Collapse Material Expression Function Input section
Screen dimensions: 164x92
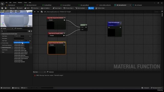1,34
